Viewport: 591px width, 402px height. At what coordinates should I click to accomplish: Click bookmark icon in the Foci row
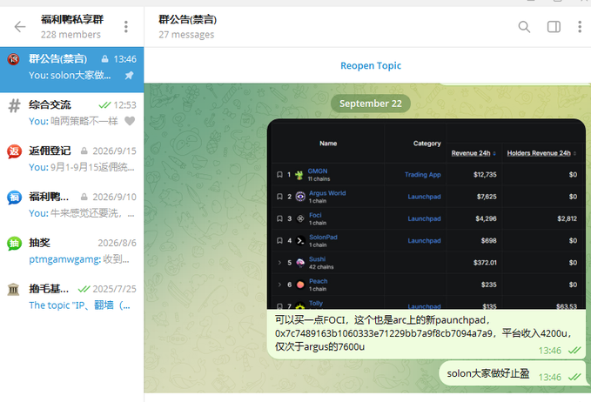tap(279, 218)
